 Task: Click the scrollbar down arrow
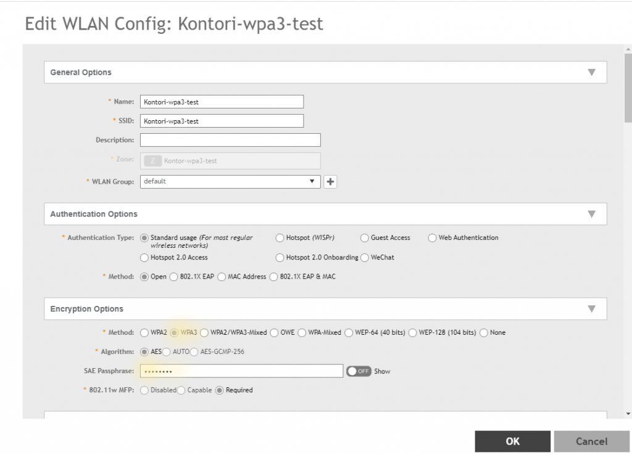pos(628,414)
